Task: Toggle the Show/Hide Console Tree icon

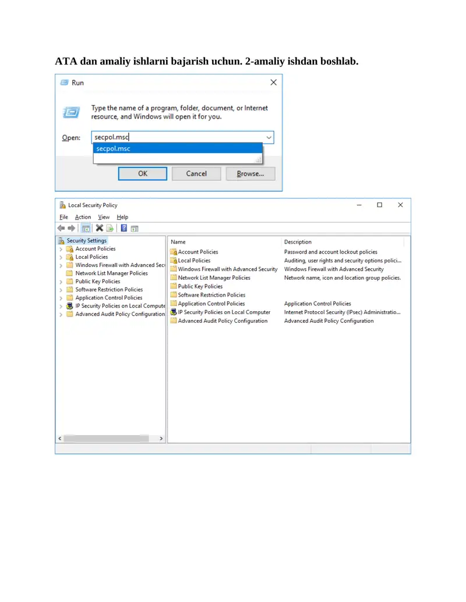Action: [86, 228]
